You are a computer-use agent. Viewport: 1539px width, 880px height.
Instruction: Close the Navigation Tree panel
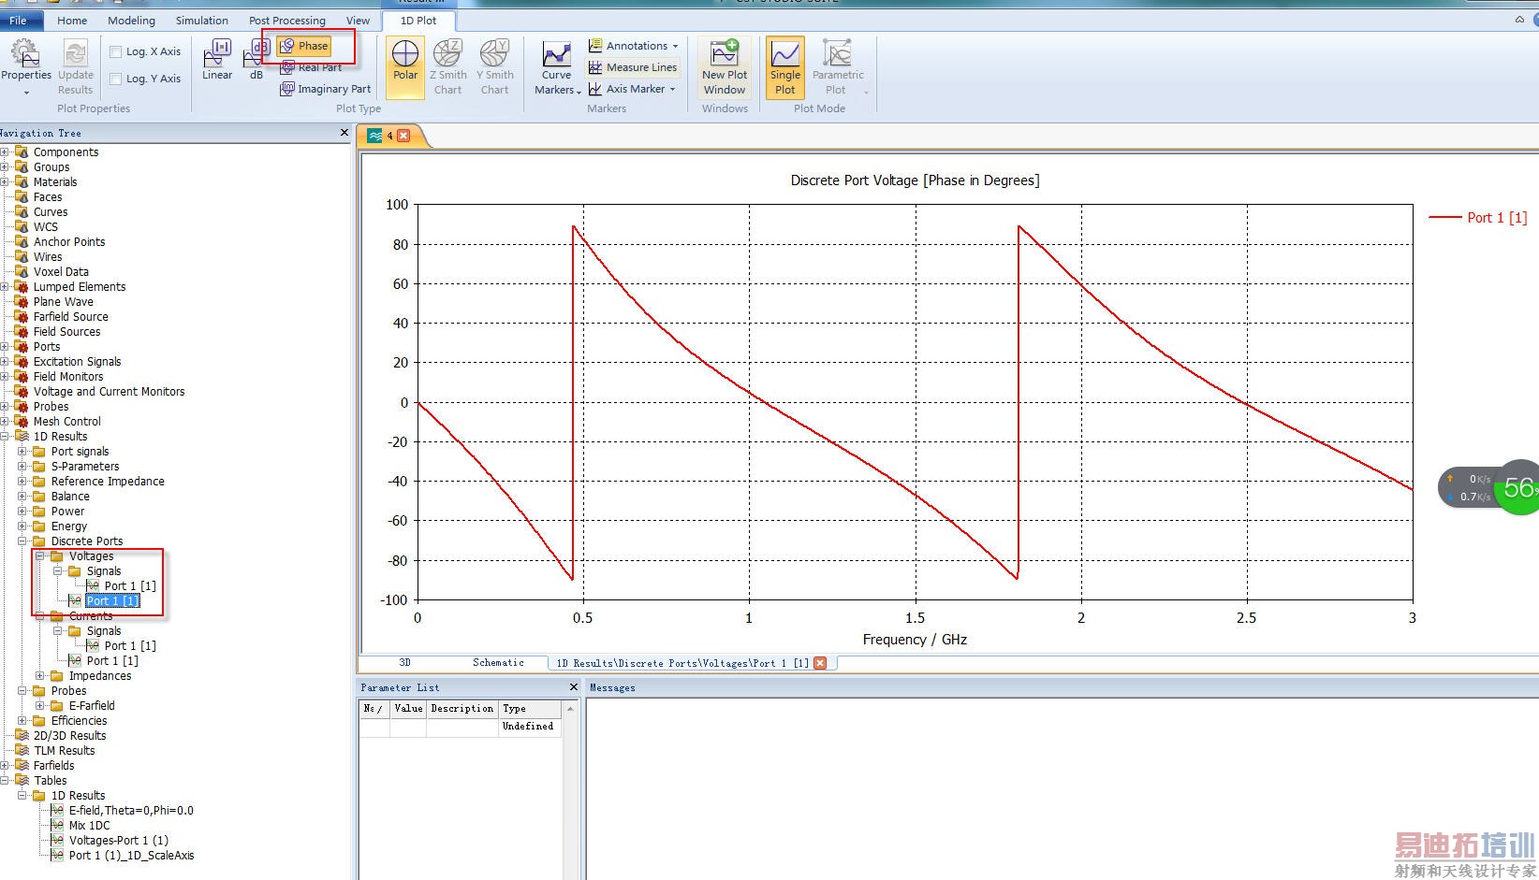344,133
